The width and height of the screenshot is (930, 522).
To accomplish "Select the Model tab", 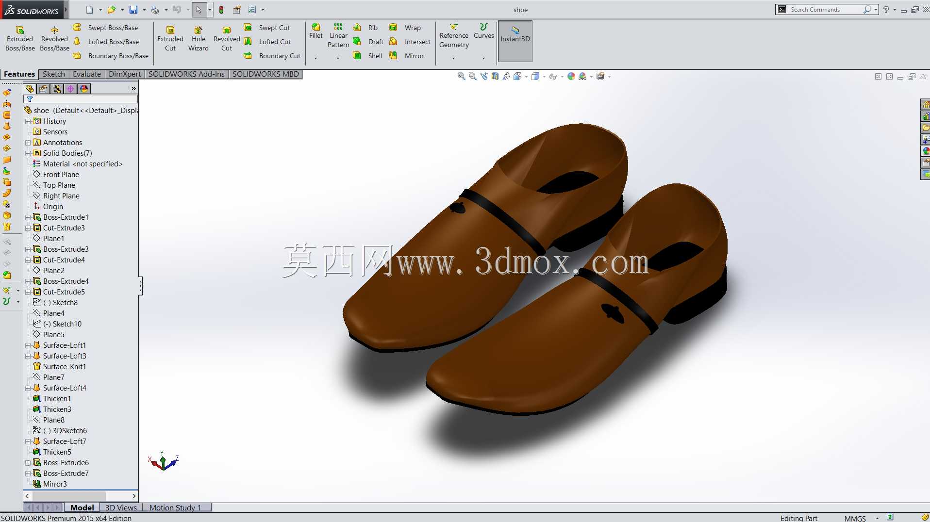I will click(x=82, y=507).
